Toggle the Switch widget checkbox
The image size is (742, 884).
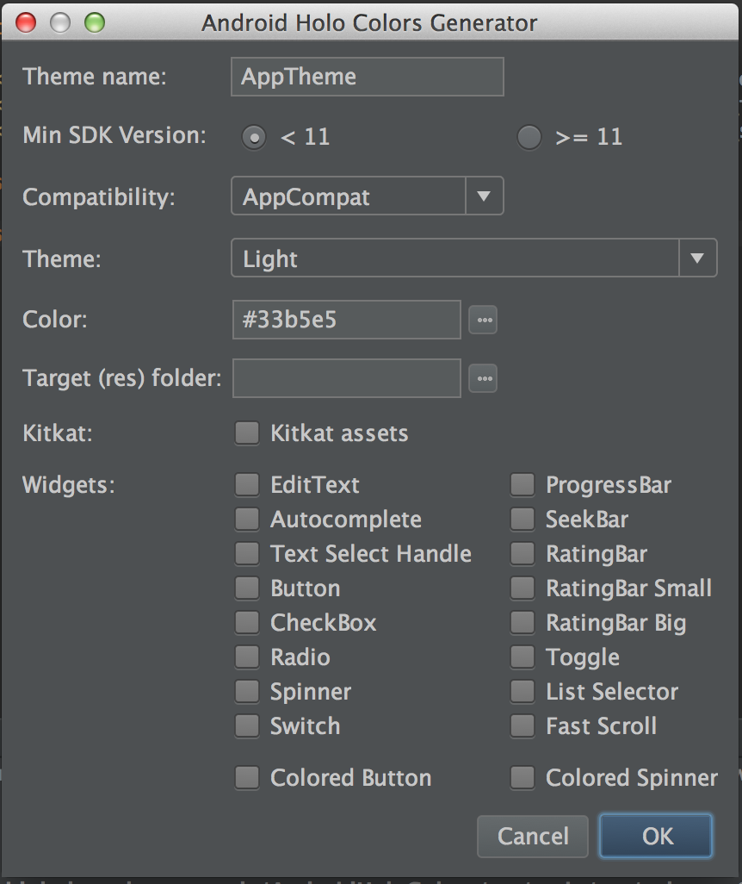tap(247, 726)
